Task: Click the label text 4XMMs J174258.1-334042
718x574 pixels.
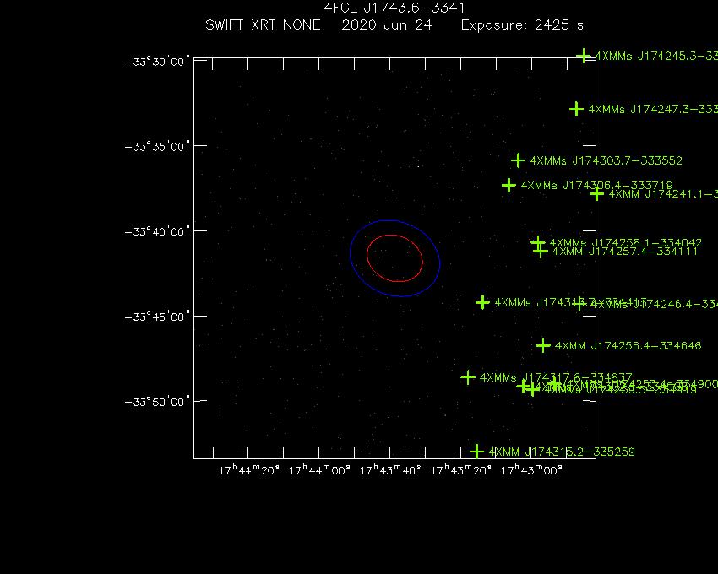Action: [x=625, y=242]
